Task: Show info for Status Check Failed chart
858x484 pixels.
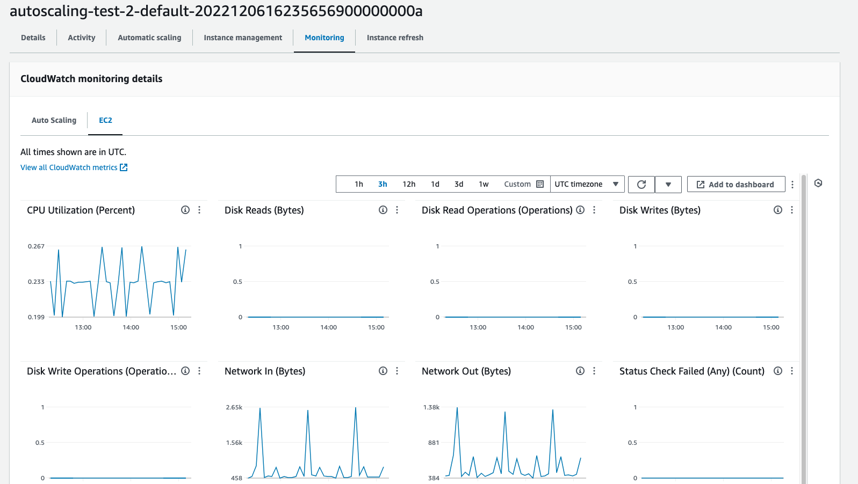Action: click(778, 371)
